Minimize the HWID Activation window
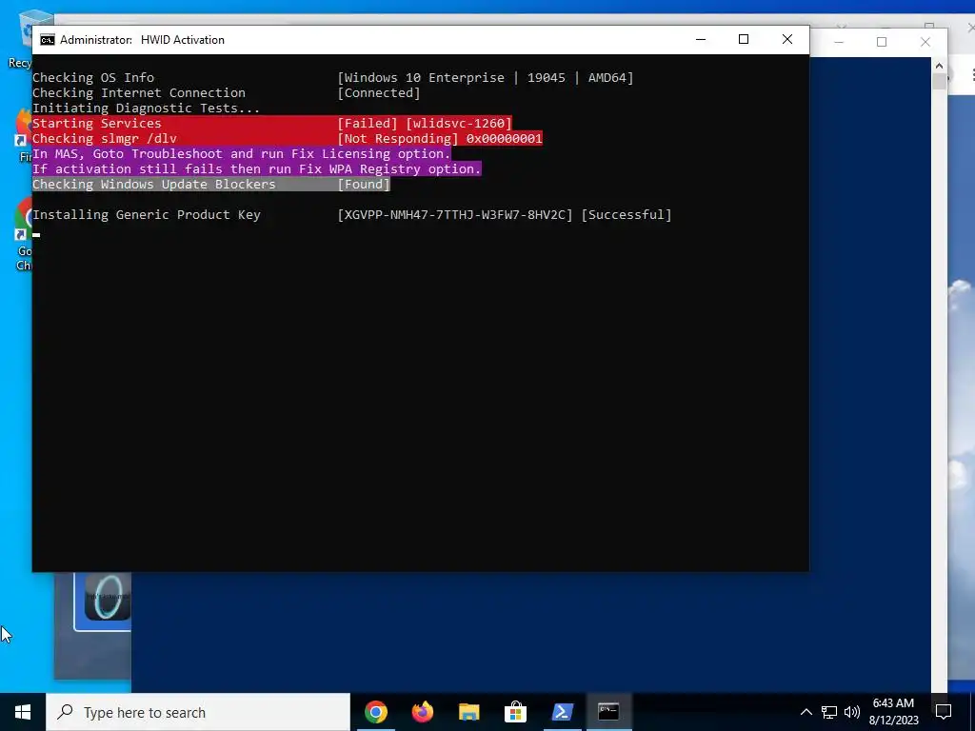Image resolution: width=975 pixels, height=731 pixels. tap(701, 39)
